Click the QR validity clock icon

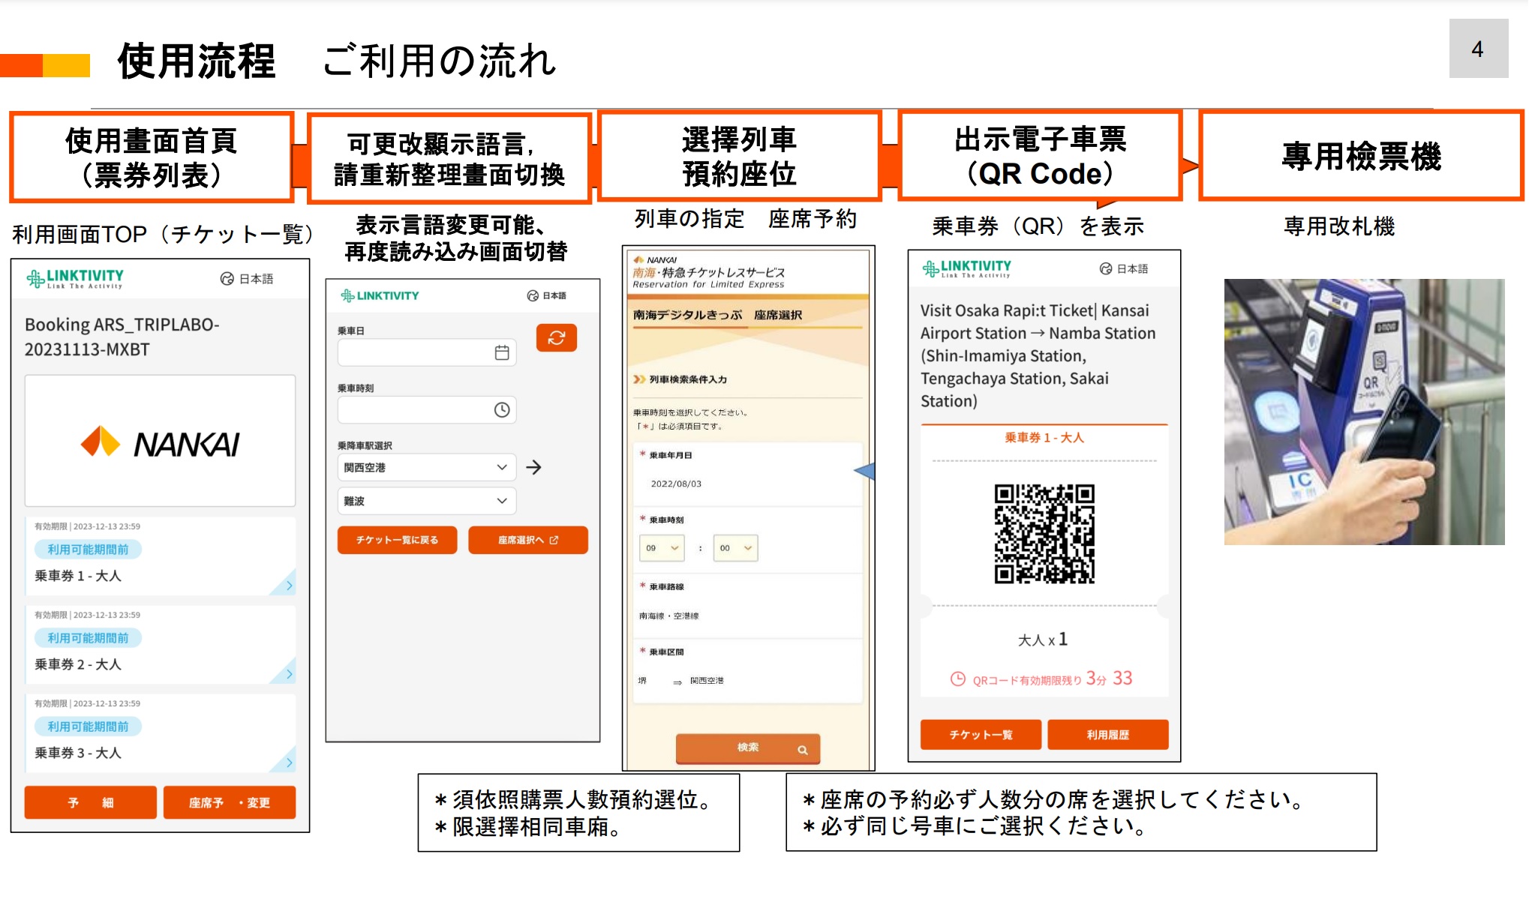click(958, 679)
